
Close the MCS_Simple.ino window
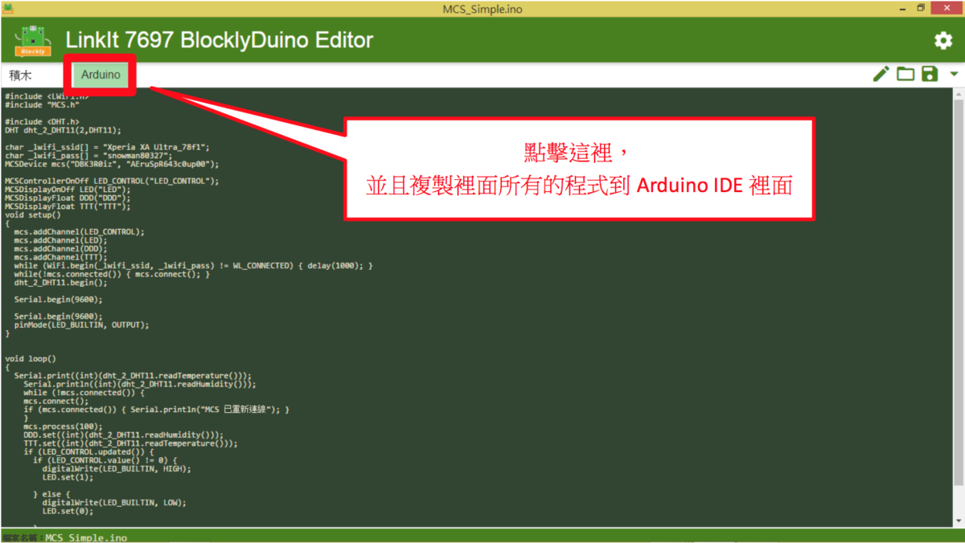pyautogui.click(x=947, y=8)
